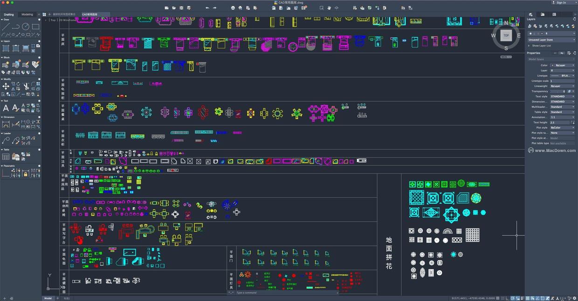
Task: Open the Color ByLayer dropdown
Action: coord(562,65)
